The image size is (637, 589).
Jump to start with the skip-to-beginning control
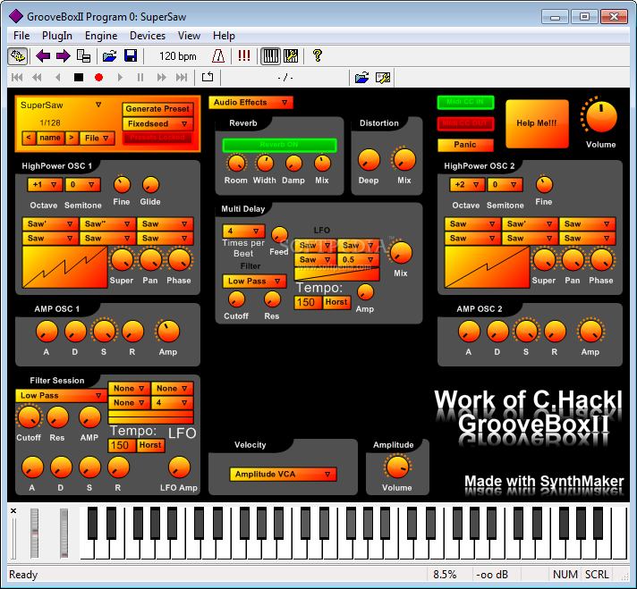click(17, 78)
